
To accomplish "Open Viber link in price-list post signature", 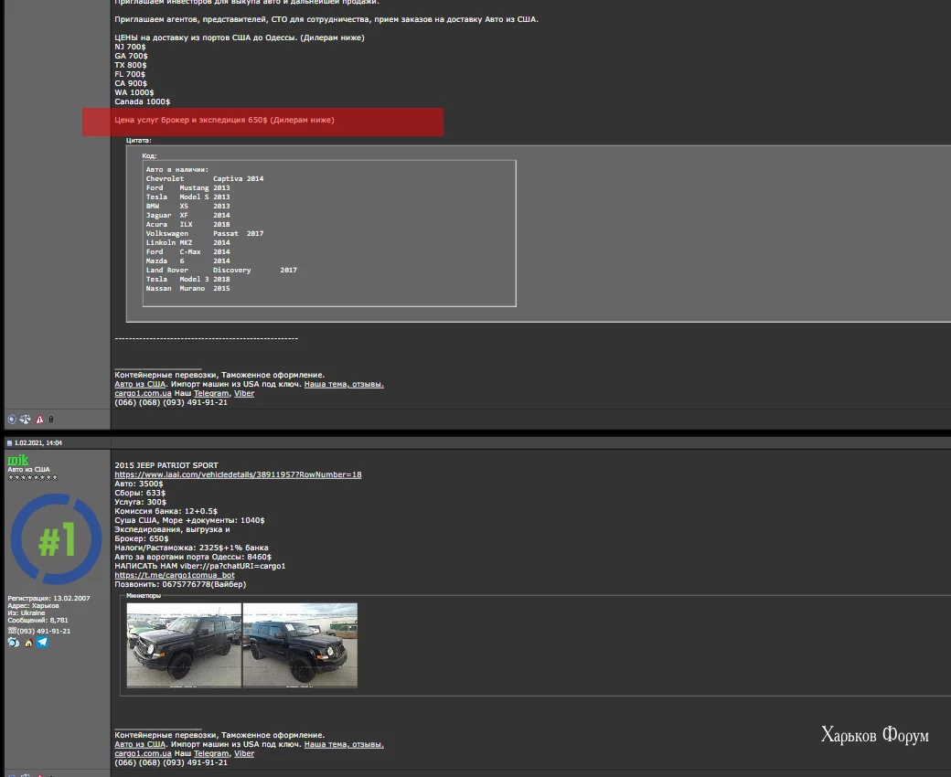I will click(244, 393).
